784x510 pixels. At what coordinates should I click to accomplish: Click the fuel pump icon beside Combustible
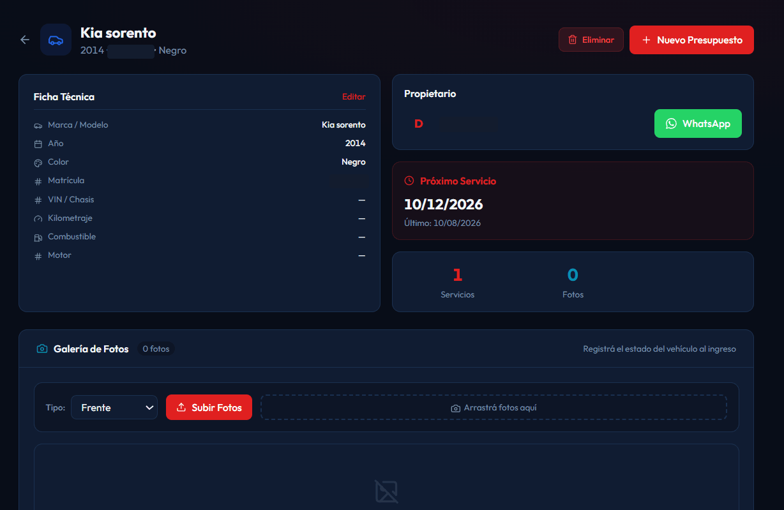point(38,237)
